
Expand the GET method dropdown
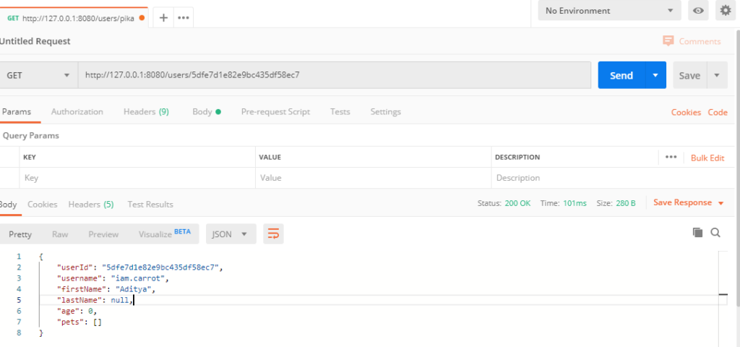click(x=39, y=75)
